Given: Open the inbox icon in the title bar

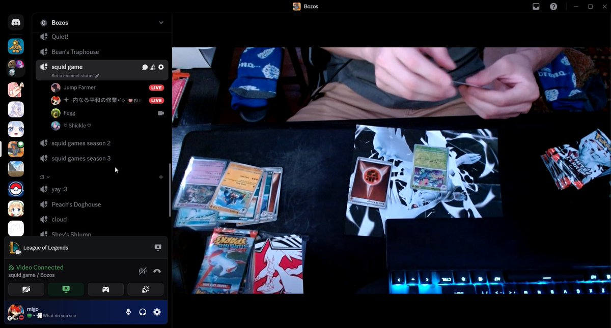Looking at the screenshot, I should coord(536,7).
